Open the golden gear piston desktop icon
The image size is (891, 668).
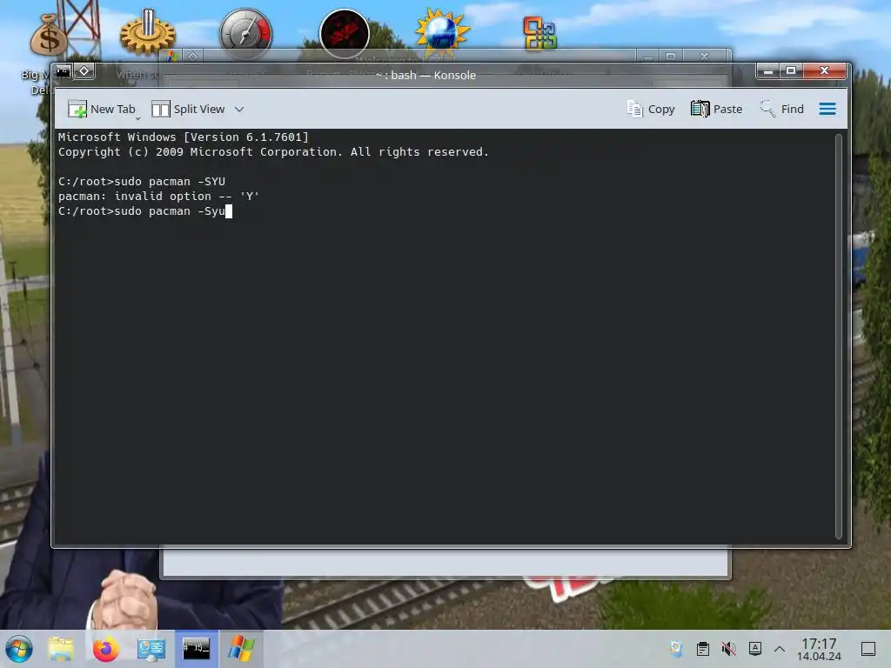click(147, 32)
